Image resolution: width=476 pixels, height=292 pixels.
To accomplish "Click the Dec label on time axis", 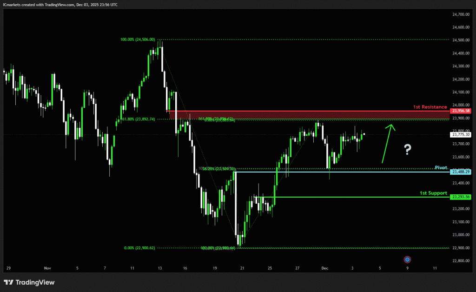I will click(x=325, y=268).
